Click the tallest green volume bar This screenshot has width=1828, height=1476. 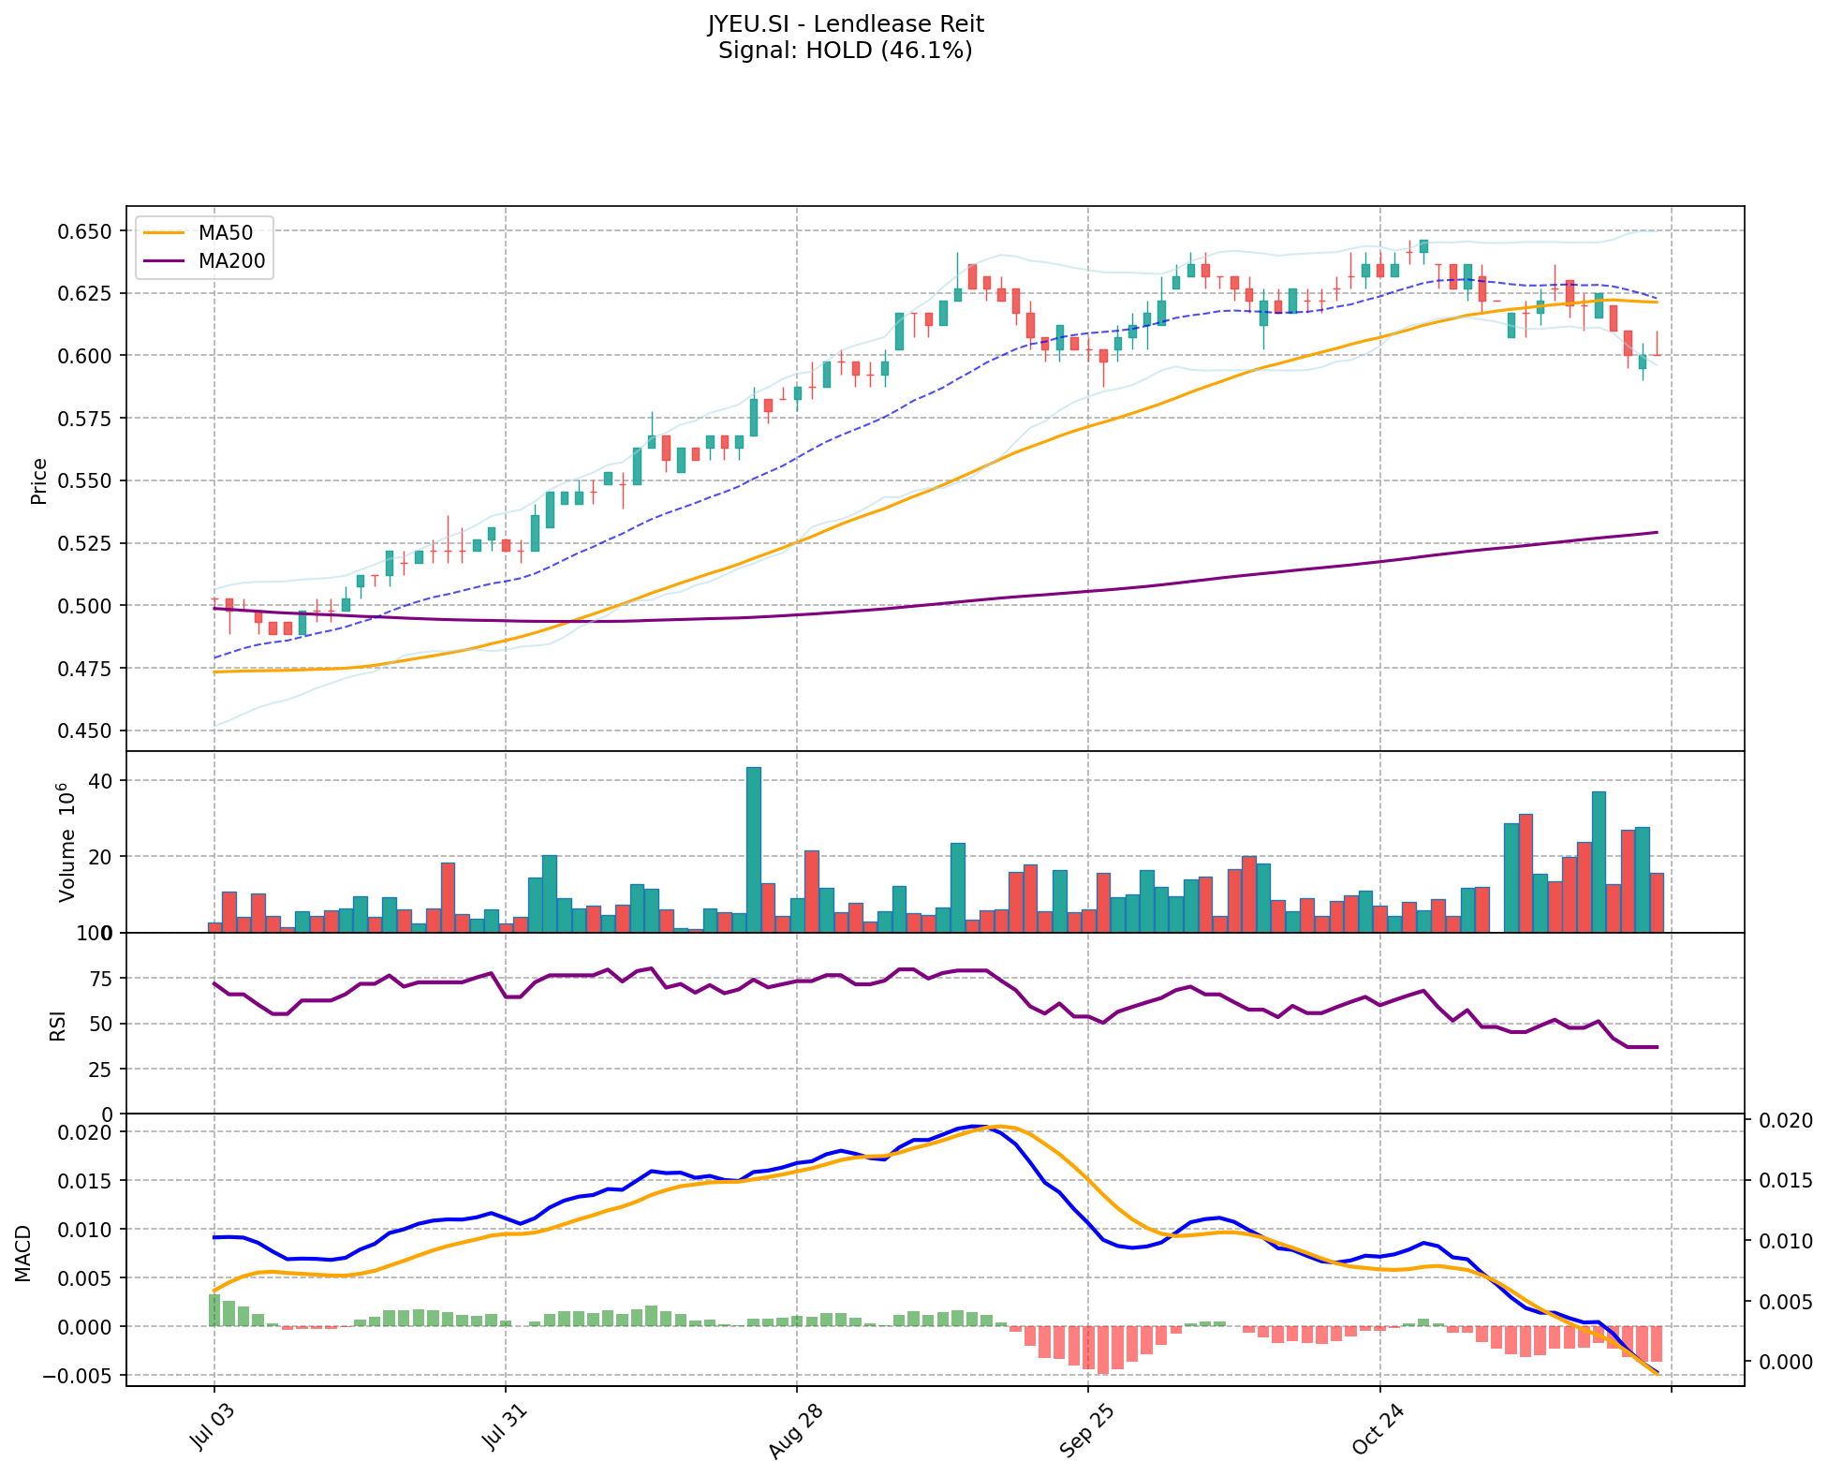(x=753, y=849)
